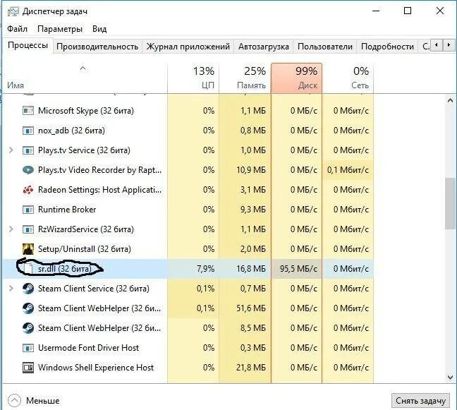Viewport: 457px width, 410px height.
Task: Click the 16,8 МБ memory value
Action: 251,269
